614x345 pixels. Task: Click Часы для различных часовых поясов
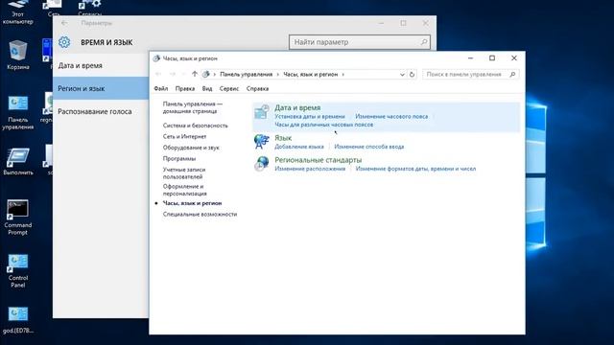pyautogui.click(x=324, y=125)
